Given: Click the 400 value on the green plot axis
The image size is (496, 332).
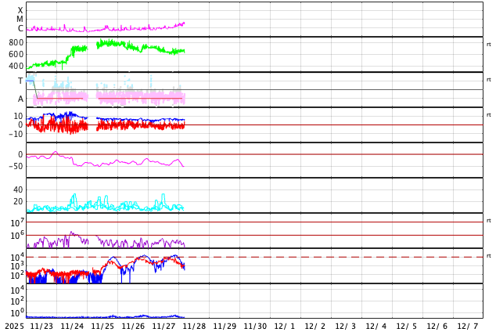Looking at the screenshot, I should (16, 66).
